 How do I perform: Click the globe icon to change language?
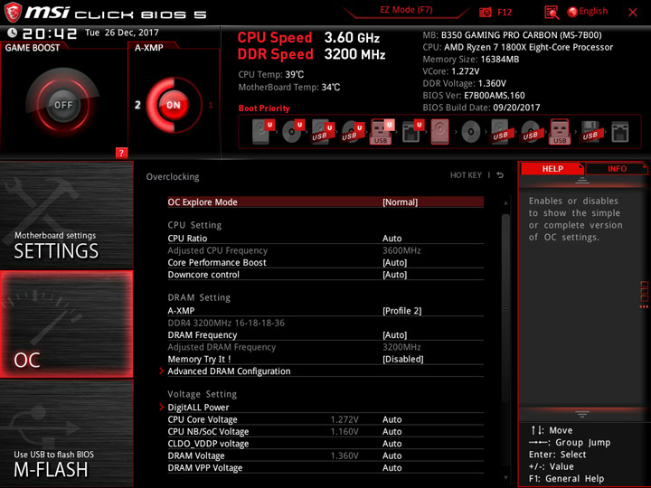[x=572, y=12]
